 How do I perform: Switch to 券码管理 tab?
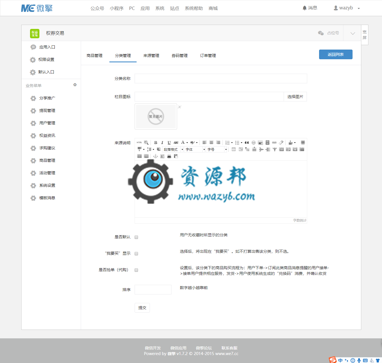click(180, 56)
